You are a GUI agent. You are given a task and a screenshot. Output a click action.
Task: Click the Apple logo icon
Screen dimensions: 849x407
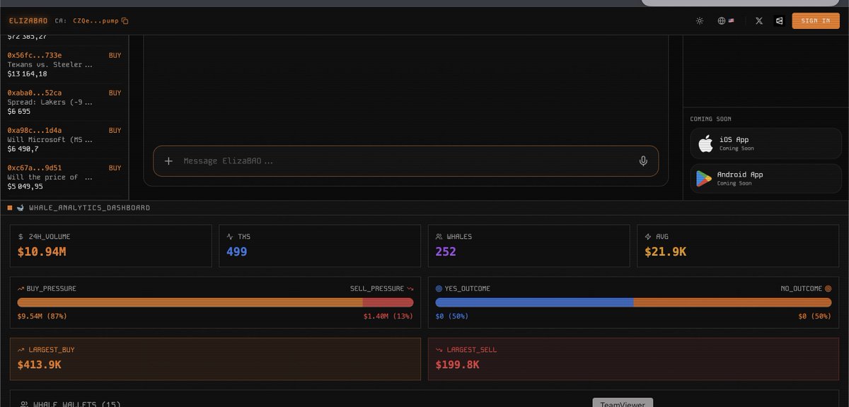click(705, 144)
